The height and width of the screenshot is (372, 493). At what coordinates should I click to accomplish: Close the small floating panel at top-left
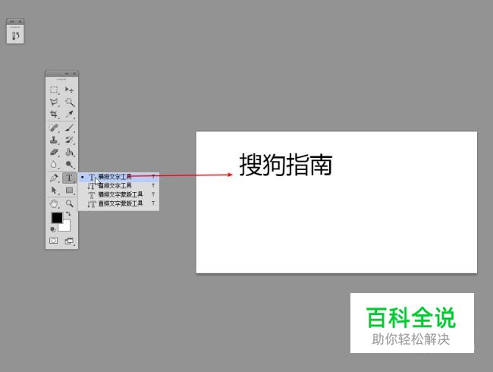pos(20,21)
